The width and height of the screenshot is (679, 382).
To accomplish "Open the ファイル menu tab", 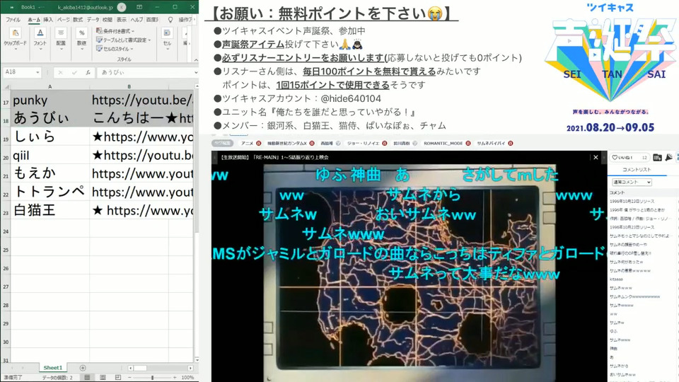I will click(13, 20).
